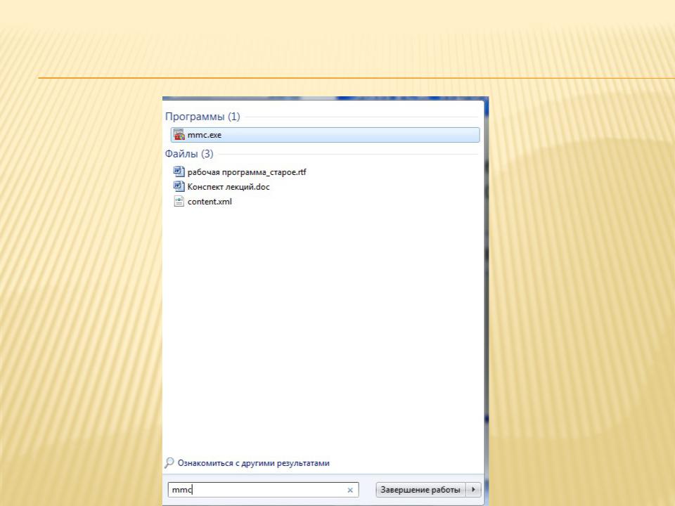Image resolution: width=675 pixels, height=506 pixels.
Task: Open file Конспект лекций.doc
Action: tap(229, 187)
